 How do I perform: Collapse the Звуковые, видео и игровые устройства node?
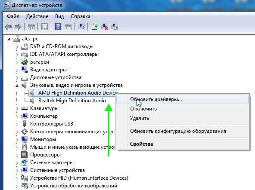(17, 86)
